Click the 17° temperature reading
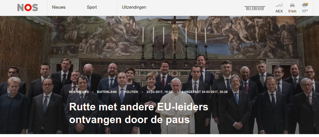The height and width of the screenshot is (137, 319). point(305,11)
